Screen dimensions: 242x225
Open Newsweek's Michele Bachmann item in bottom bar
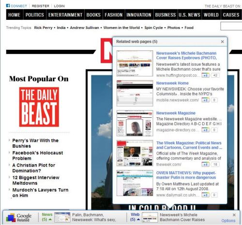pyautogui.click(x=182, y=217)
